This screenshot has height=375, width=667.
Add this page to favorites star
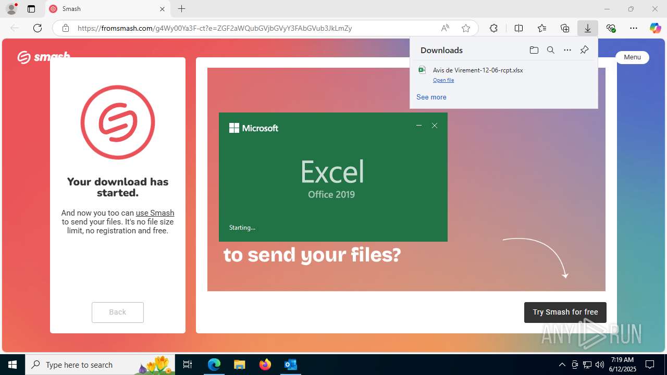[x=466, y=28]
